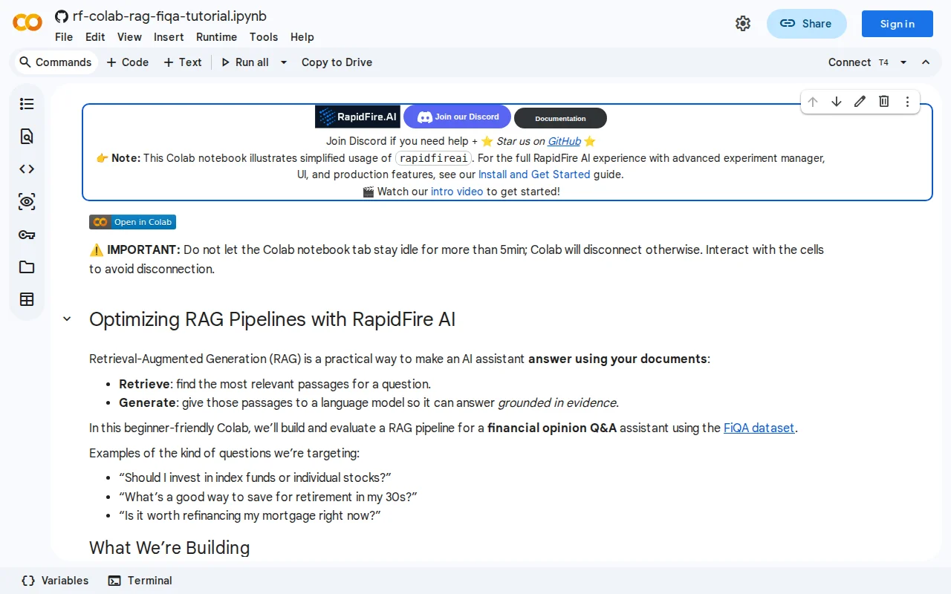Click the Retrieve bullet item
This screenshot has width=951, height=594.
(x=275, y=384)
